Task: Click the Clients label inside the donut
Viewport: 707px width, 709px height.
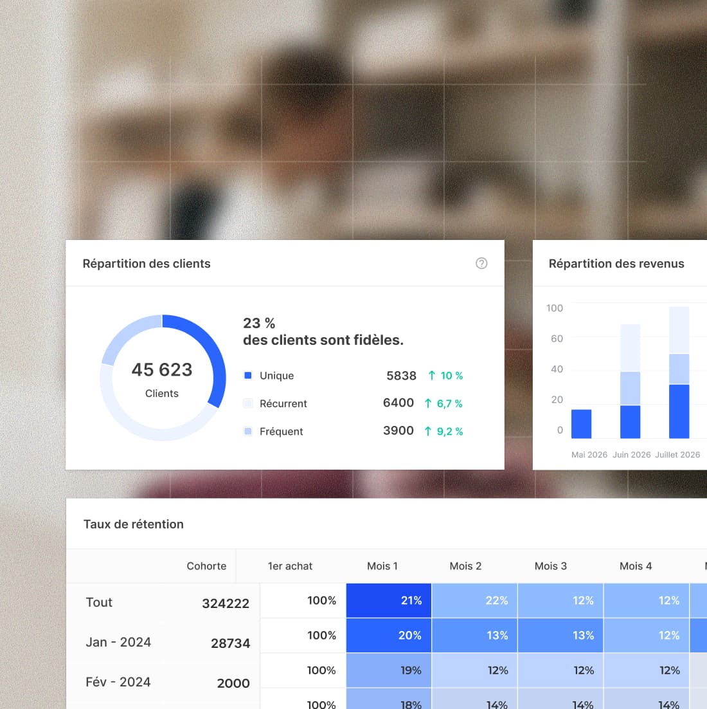Action: click(x=162, y=393)
